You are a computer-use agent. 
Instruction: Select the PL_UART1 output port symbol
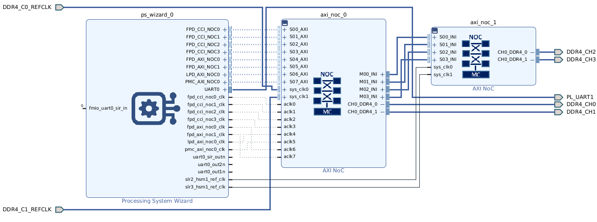[558, 97]
